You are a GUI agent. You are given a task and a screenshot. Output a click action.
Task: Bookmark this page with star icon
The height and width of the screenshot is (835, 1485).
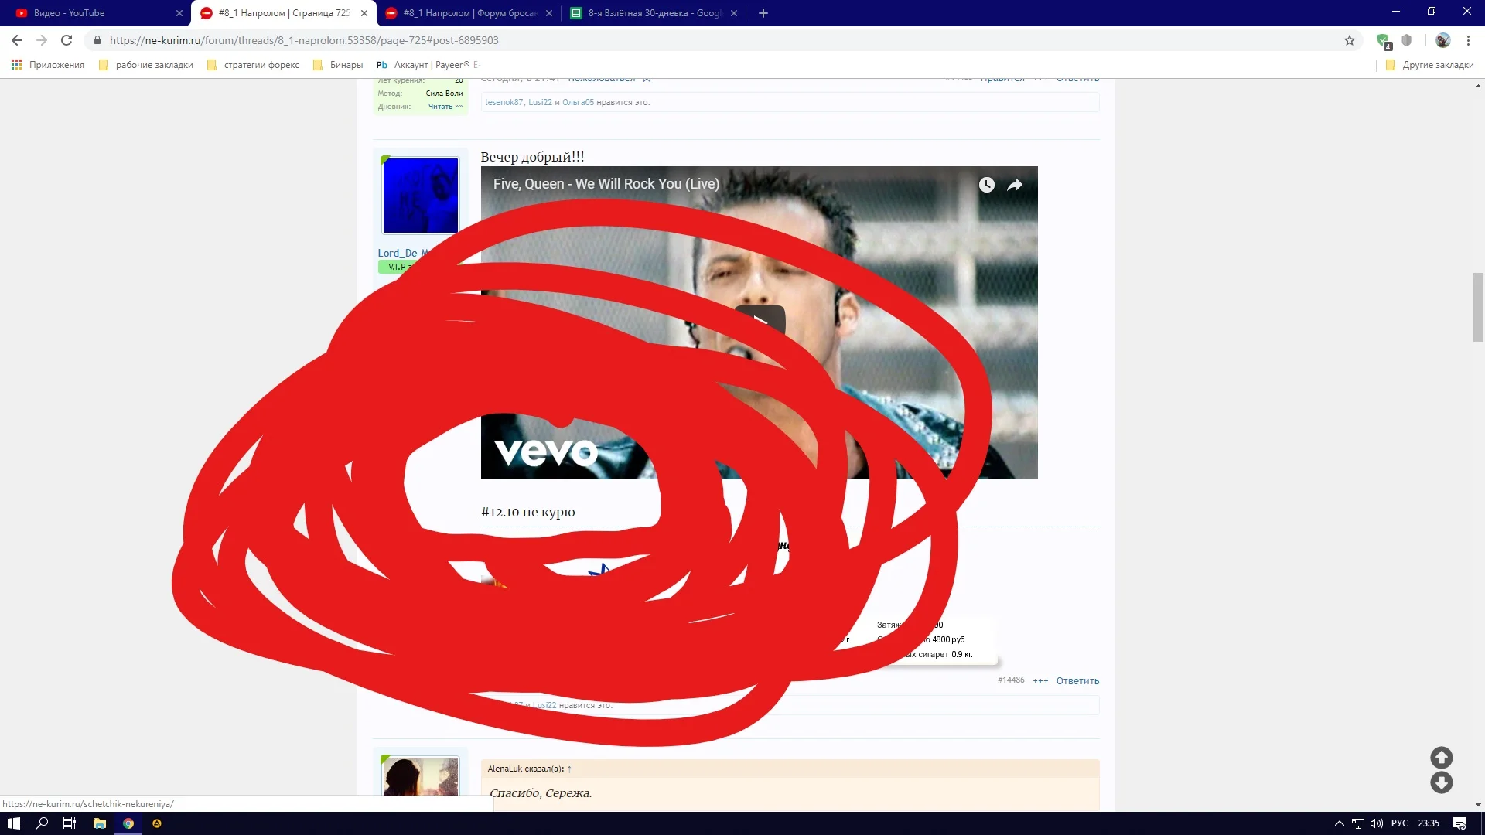point(1350,40)
